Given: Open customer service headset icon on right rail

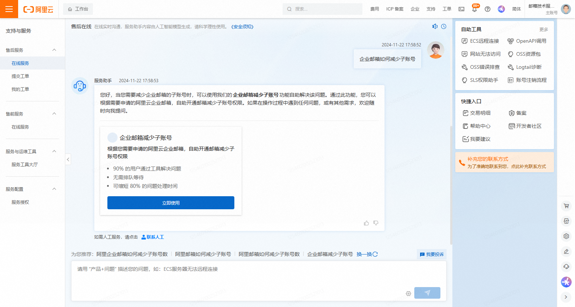Looking at the screenshot, I should [566, 267].
